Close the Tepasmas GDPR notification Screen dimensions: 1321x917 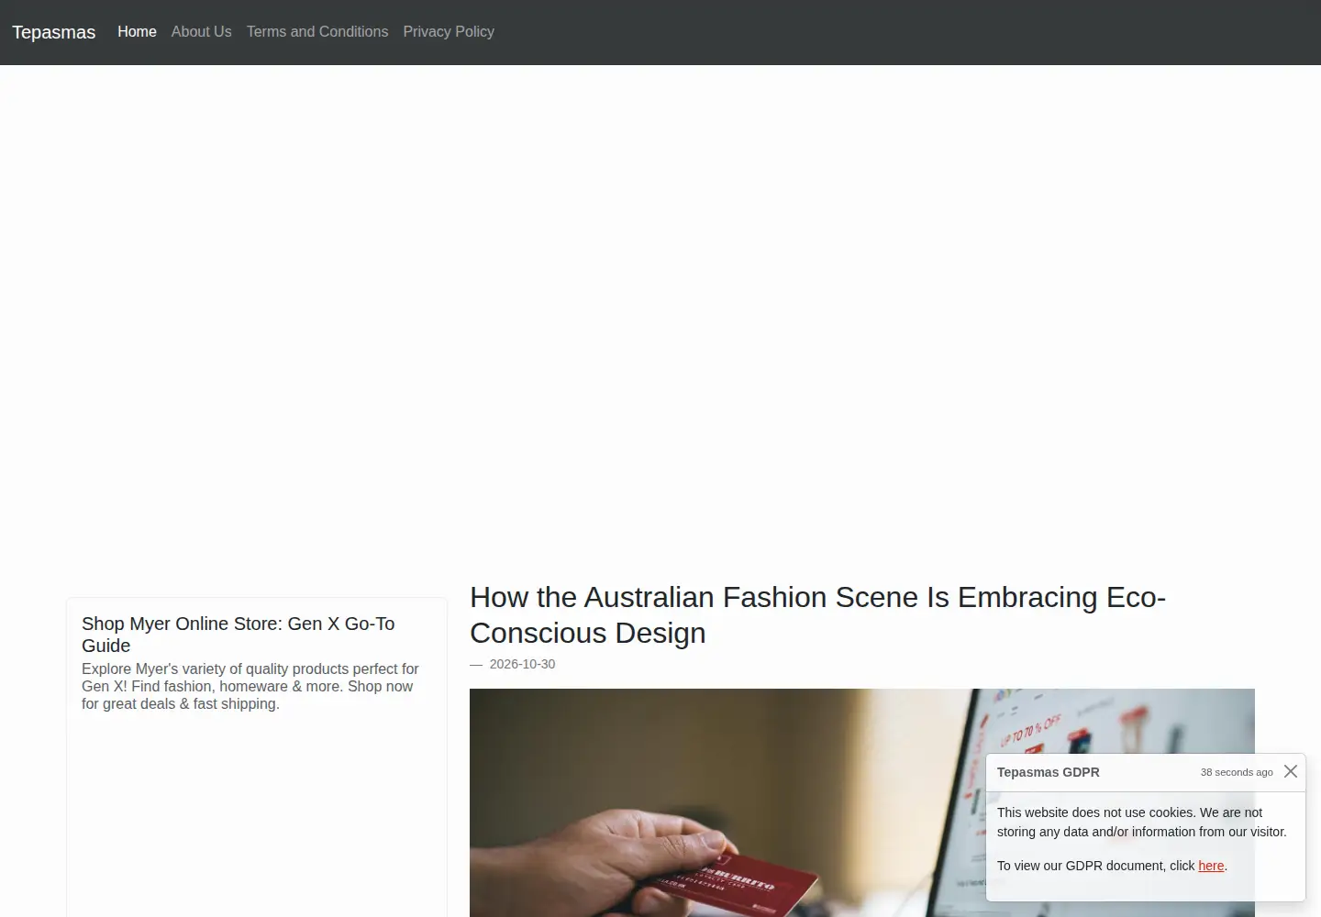pos(1291,771)
